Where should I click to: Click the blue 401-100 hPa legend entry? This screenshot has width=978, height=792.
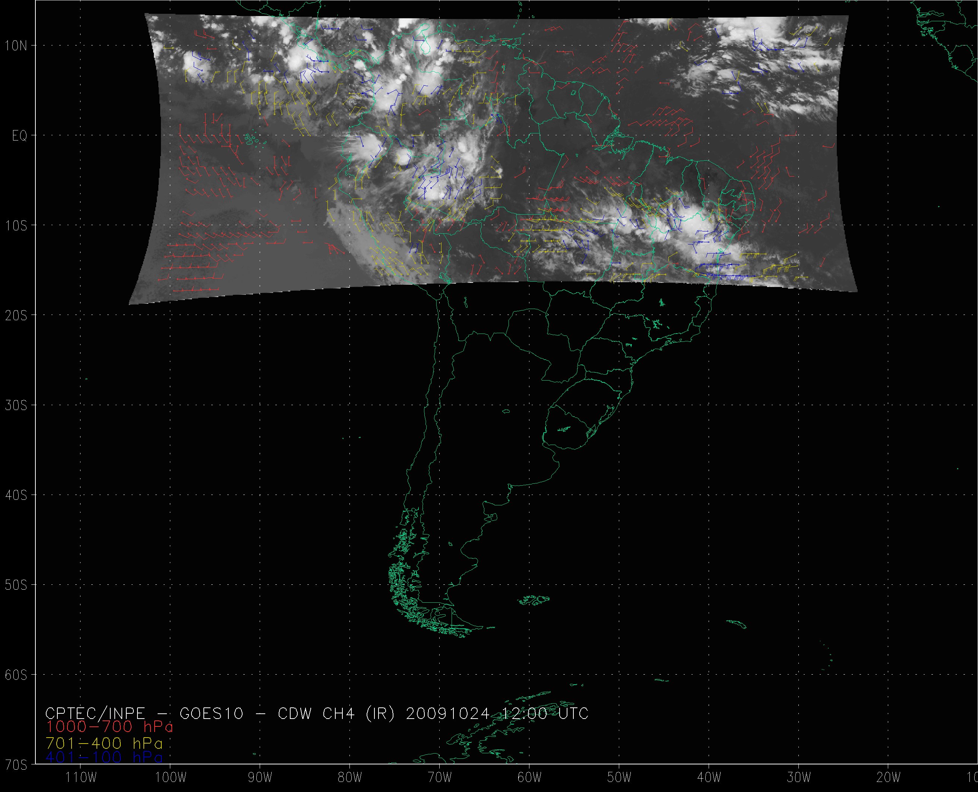pos(104,758)
